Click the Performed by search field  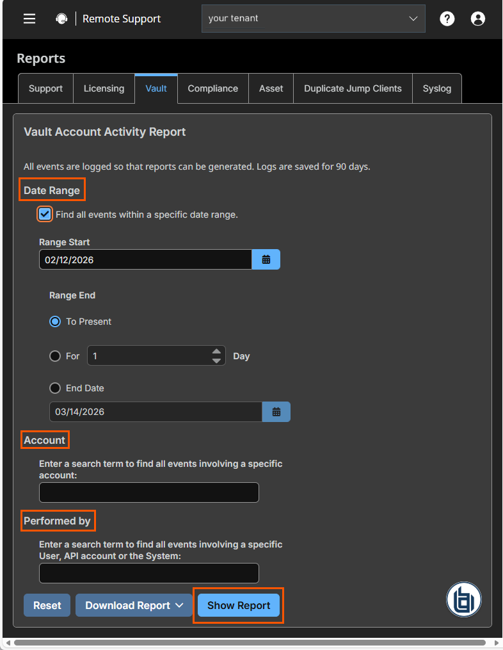click(x=149, y=573)
